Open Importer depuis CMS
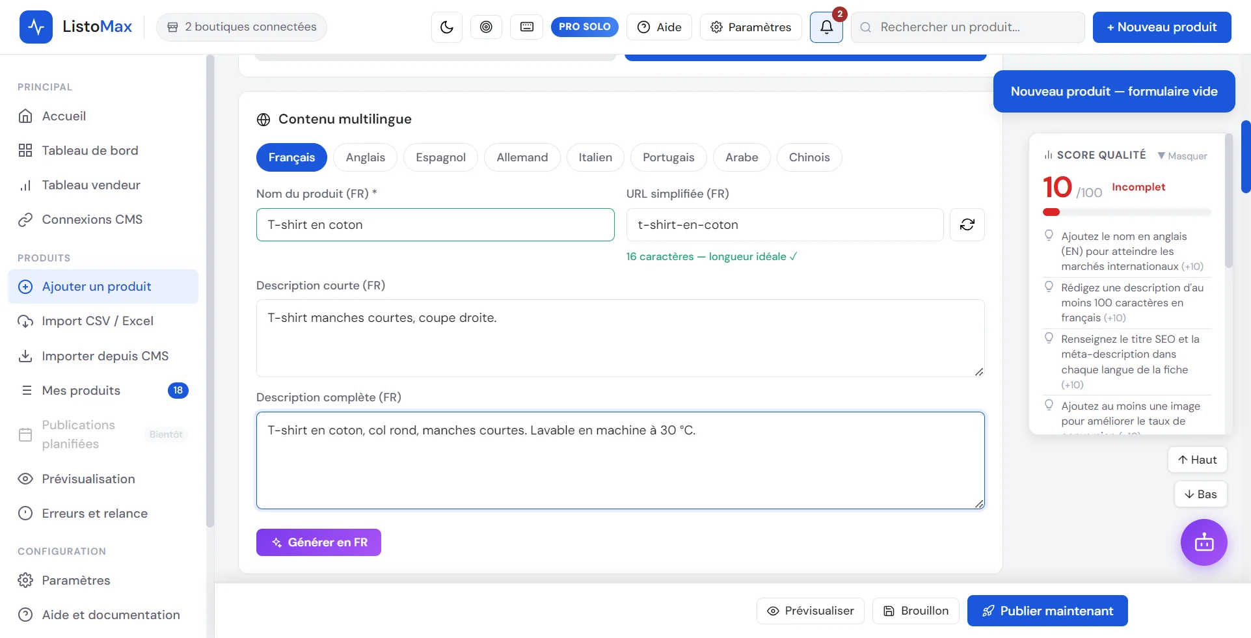Image resolution: width=1251 pixels, height=638 pixels. click(x=103, y=356)
